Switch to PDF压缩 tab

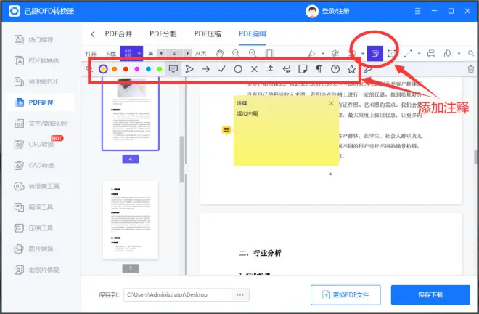coord(208,33)
